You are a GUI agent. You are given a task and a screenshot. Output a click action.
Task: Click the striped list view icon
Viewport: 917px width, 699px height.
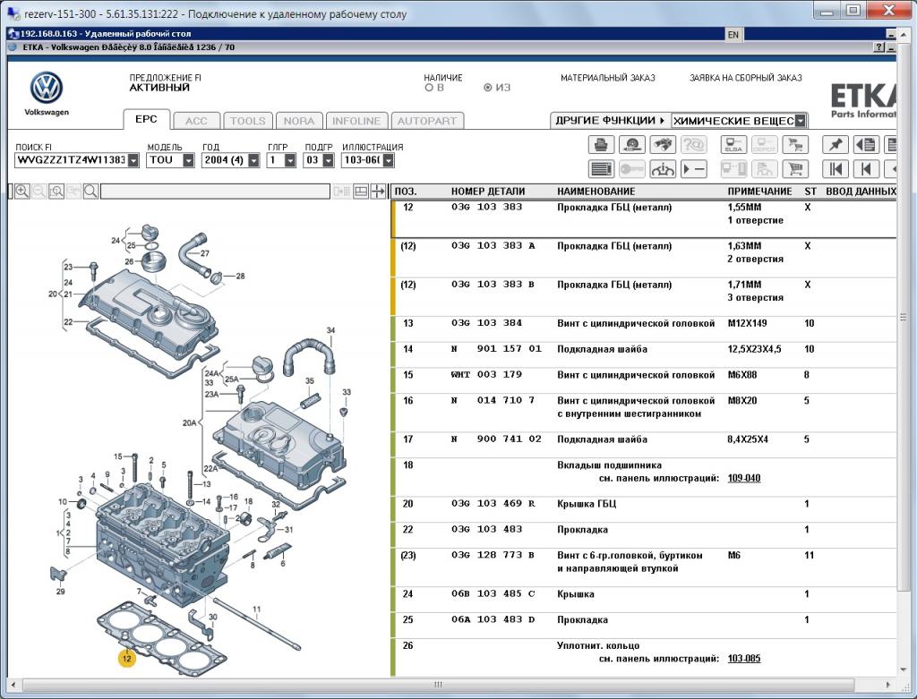601,169
